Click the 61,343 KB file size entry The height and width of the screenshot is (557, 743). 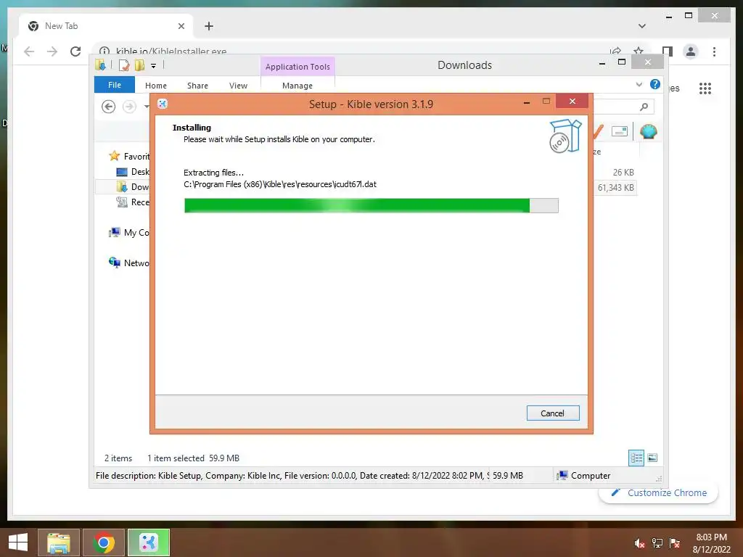(x=615, y=188)
